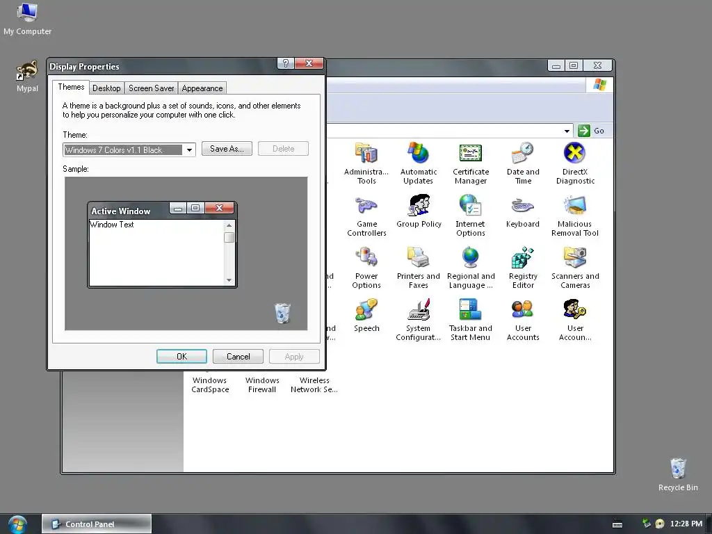Click scroll up arrow in sample window
This screenshot has width=712, height=534.
point(229,225)
